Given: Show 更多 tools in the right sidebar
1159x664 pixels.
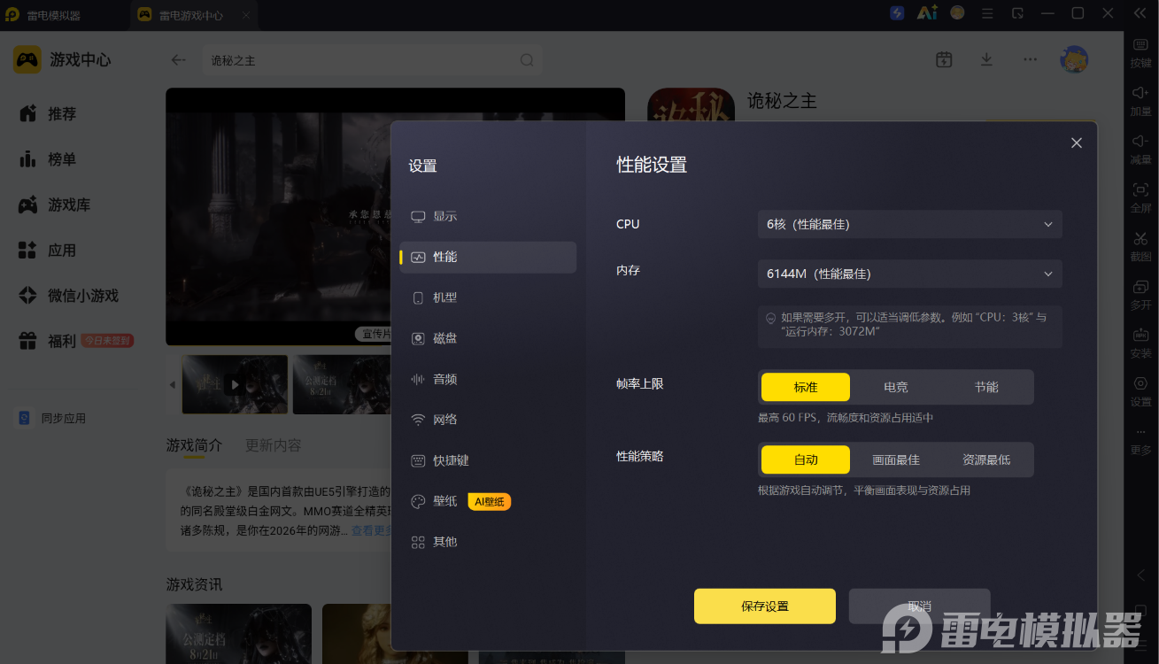Looking at the screenshot, I should (x=1140, y=440).
